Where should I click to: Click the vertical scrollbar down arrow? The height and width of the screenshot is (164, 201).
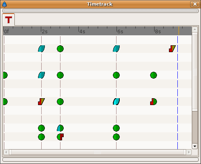195,146
